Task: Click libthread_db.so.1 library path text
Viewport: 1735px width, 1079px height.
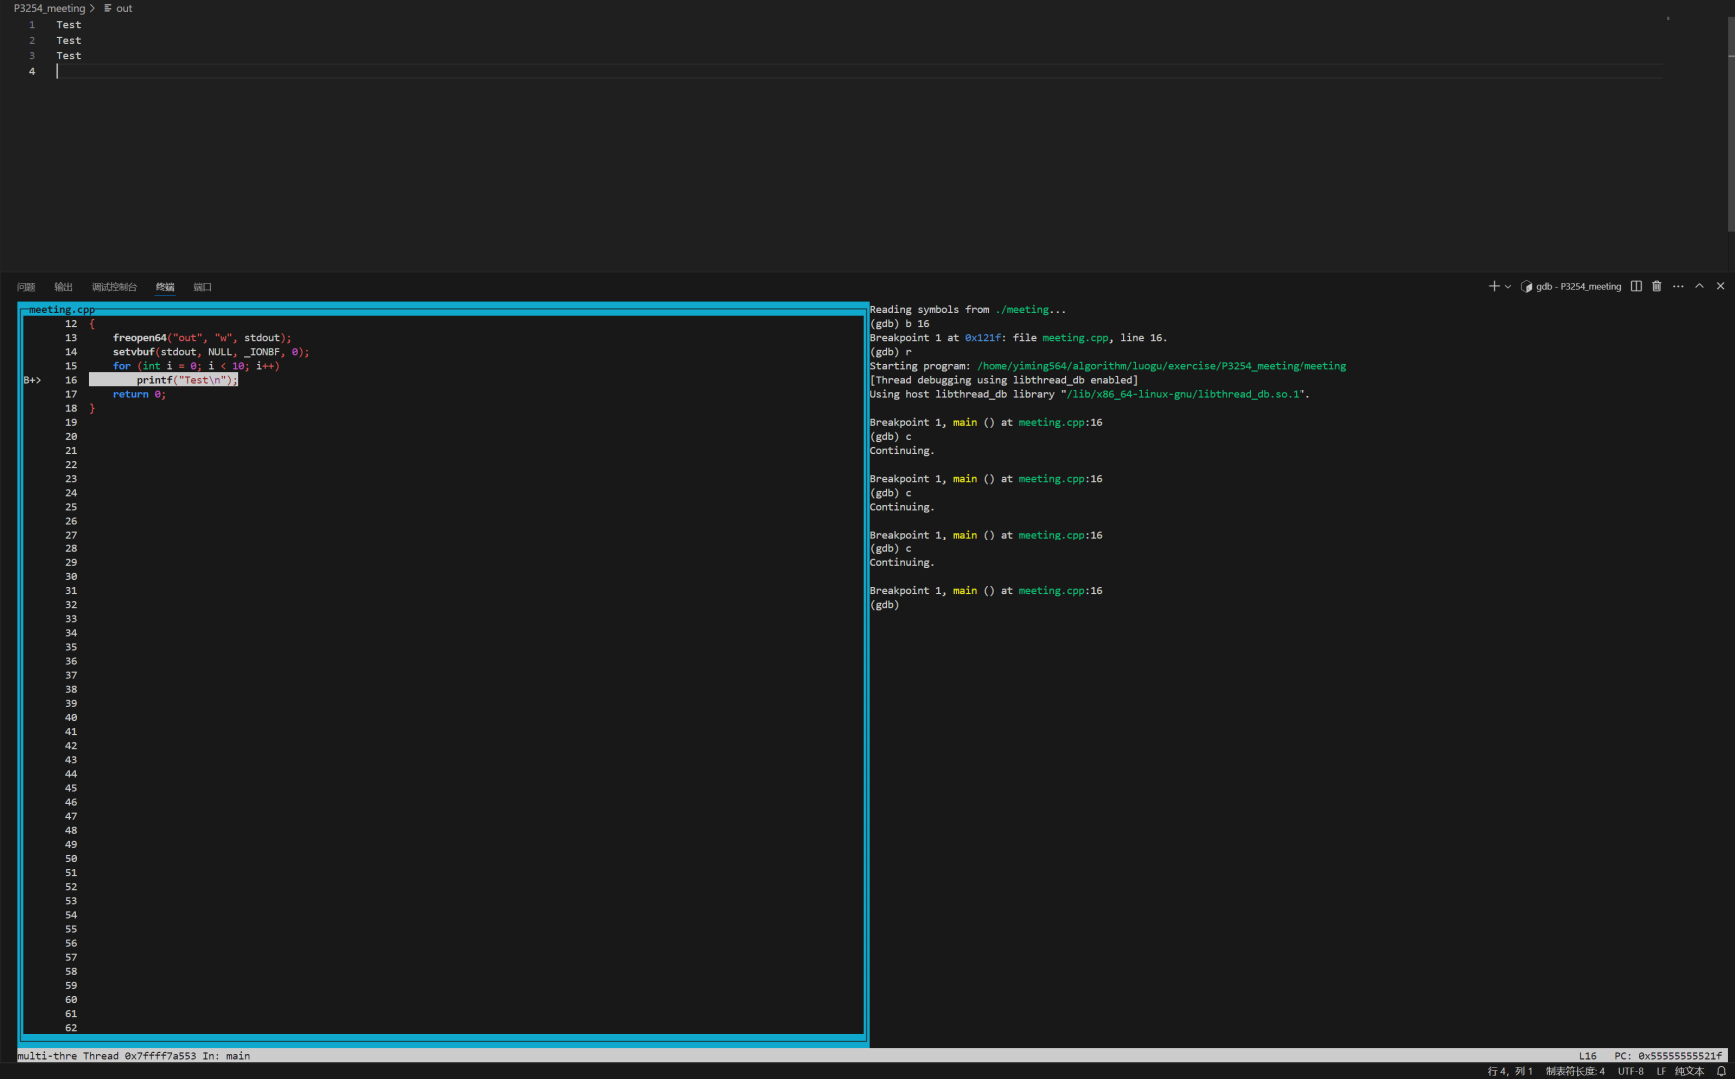Action: [1185, 394]
